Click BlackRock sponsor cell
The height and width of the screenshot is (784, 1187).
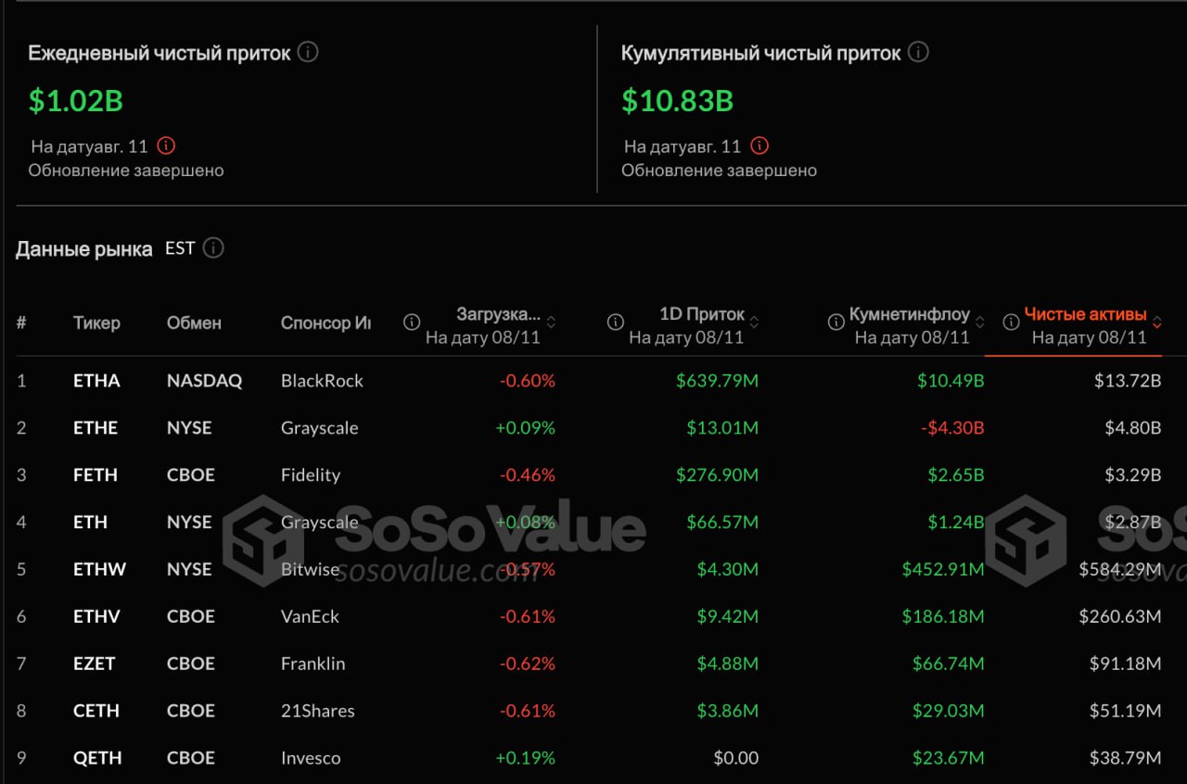click(322, 381)
